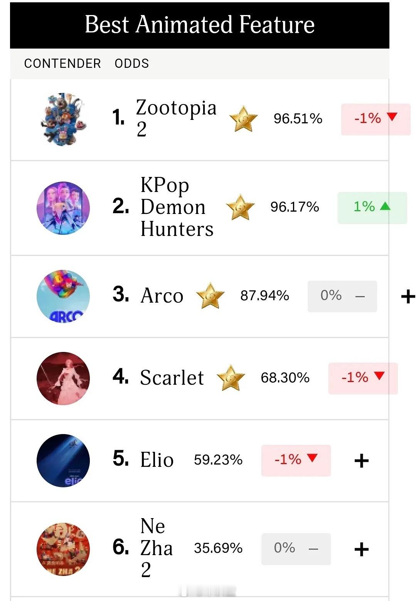Open the KPop Demon Hunters poster thumbnail

(63, 208)
